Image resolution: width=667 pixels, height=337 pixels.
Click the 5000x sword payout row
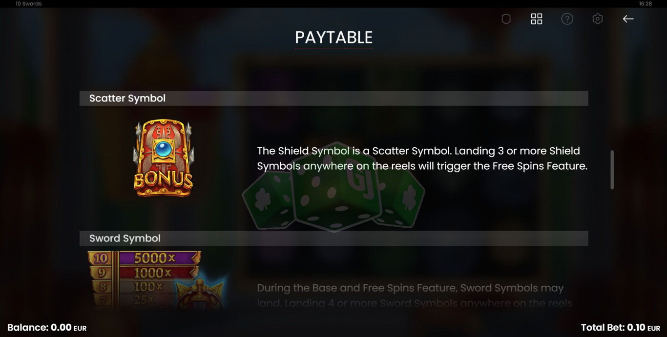(x=144, y=258)
